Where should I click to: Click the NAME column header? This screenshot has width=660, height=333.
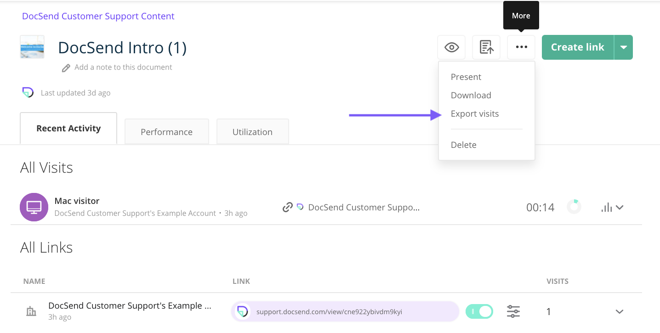(34, 281)
